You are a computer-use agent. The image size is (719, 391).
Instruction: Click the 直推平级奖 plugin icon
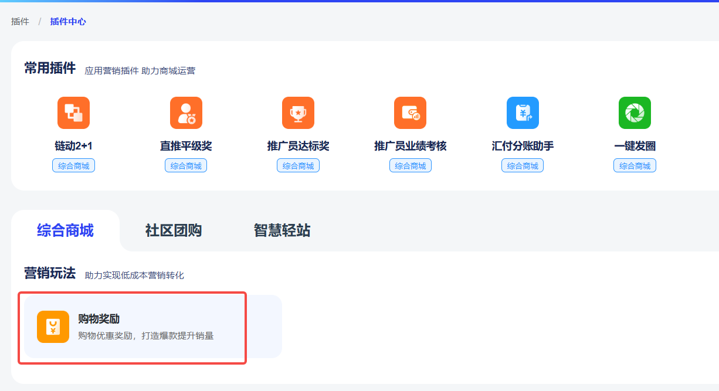[x=186, y=113]
